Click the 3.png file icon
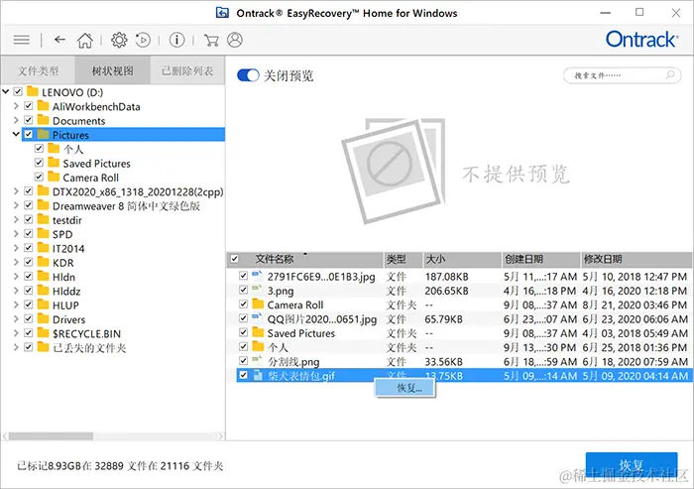694x489 pixels. tap(257, 290)
